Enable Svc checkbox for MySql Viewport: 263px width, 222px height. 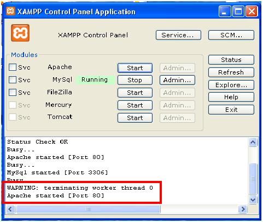tap(13, 80)
